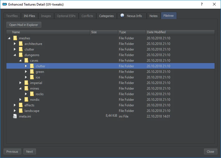Expand the architecture folder
The width and height of the screenshot is (221, 158).
tap(15, 44)
